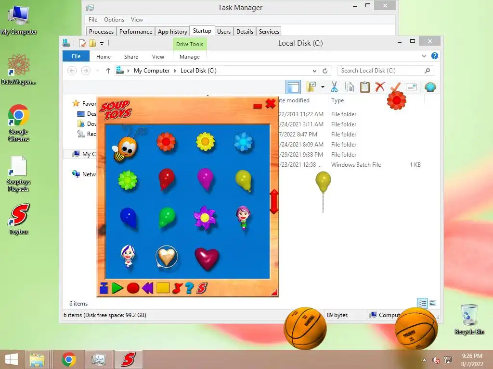Screen dimensions: 493x369
Task: Select the bee toy in Soup Toys
Action: (x=126, y=145)
